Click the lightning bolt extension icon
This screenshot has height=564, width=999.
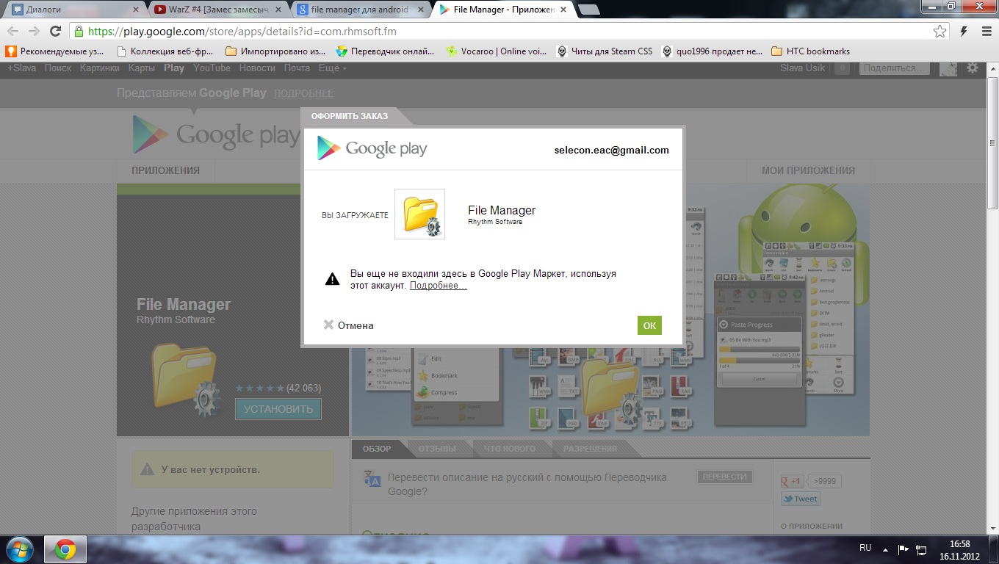(964, 32)
